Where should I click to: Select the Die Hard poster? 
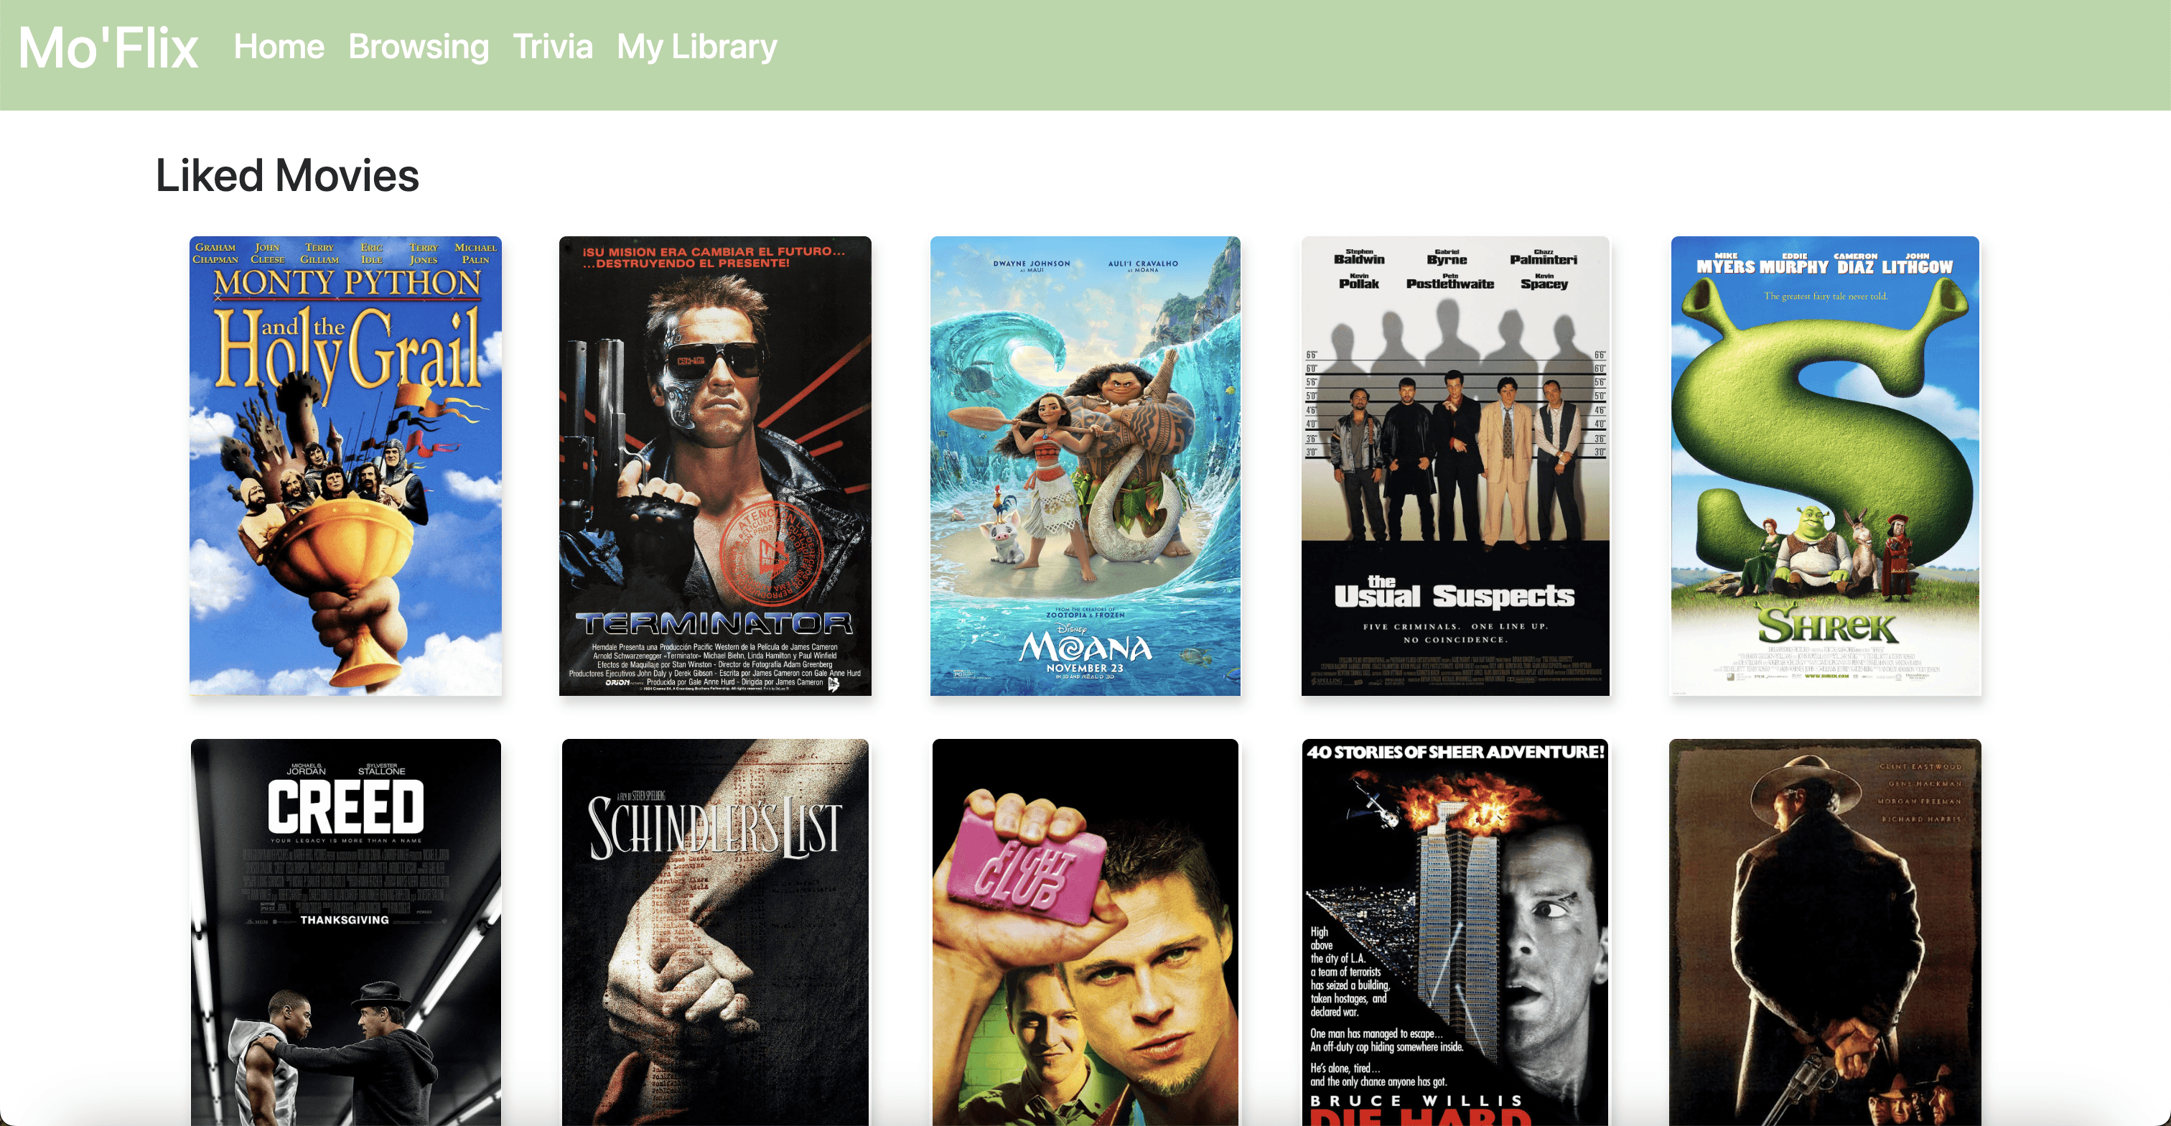pos(1455,932)
